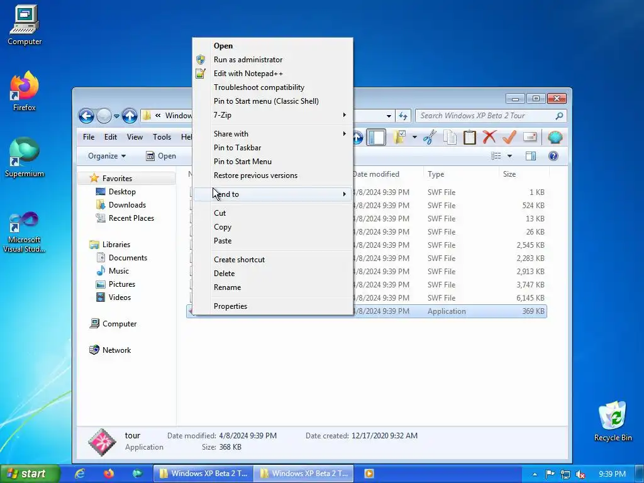
Task: Open the Computer desktop icon
Action: coord(25,25)
